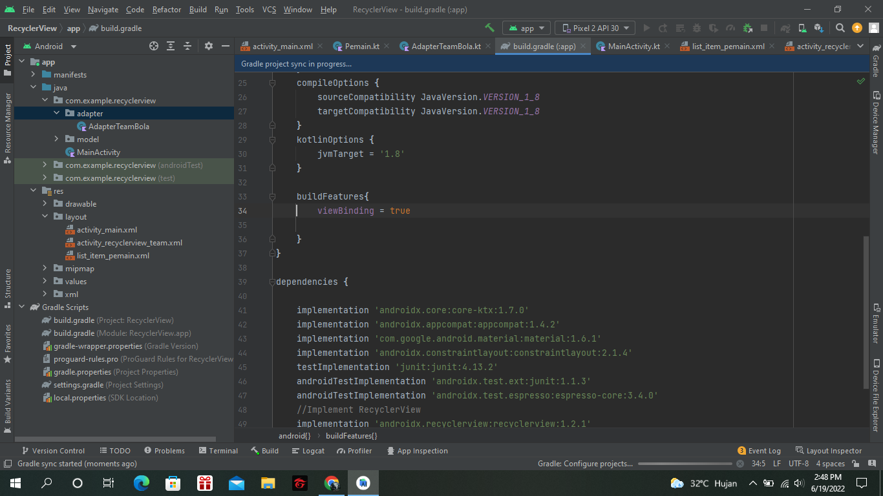This screenshot has height=496, width=883.
Task: Click the green Make Project hammer icon
Action: click(489, 28)
